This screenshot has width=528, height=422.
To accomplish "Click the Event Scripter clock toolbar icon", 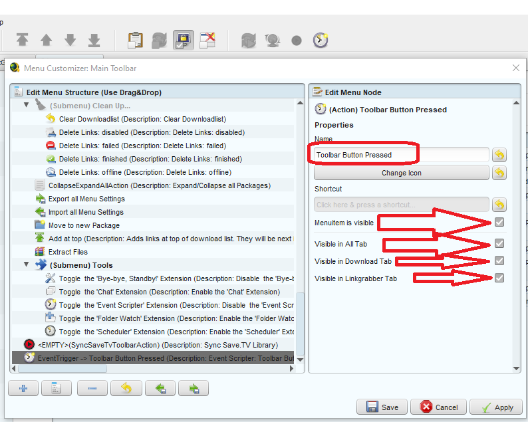I will [321, 40].
